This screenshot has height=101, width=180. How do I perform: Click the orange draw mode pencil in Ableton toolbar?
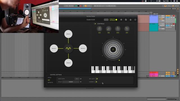[85, 6]
